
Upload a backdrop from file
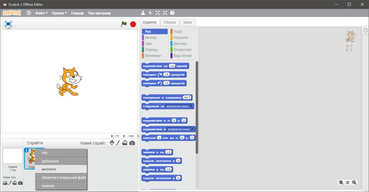(x=15, y=183)
